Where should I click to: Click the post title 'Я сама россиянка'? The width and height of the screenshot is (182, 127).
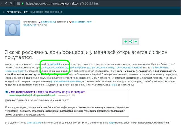click(x=86, y=55)
